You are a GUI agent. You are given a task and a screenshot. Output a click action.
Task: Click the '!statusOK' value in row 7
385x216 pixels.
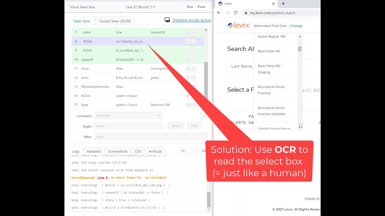pyautogui.click(x=158, y=32)
